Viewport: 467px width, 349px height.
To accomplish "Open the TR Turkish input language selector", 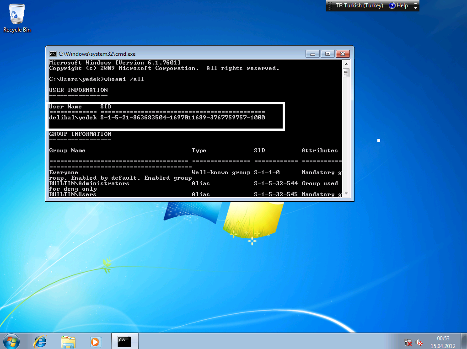I will click(x=359, y=5).
